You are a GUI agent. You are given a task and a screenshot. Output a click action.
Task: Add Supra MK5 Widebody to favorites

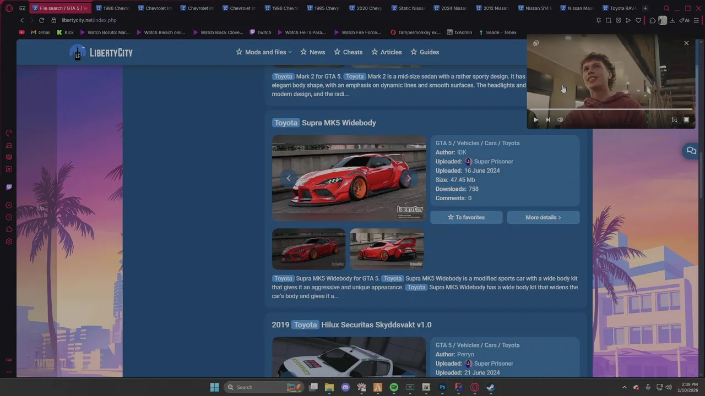click(467, 217)
